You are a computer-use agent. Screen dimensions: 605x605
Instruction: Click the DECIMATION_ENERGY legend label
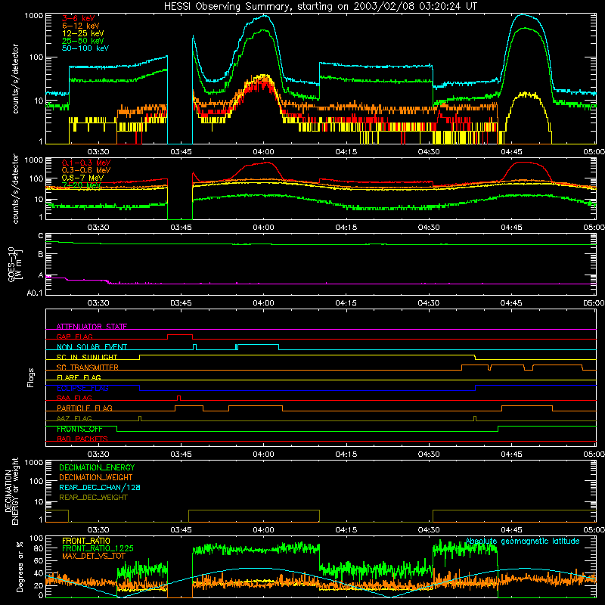click(x=97, y=467)
